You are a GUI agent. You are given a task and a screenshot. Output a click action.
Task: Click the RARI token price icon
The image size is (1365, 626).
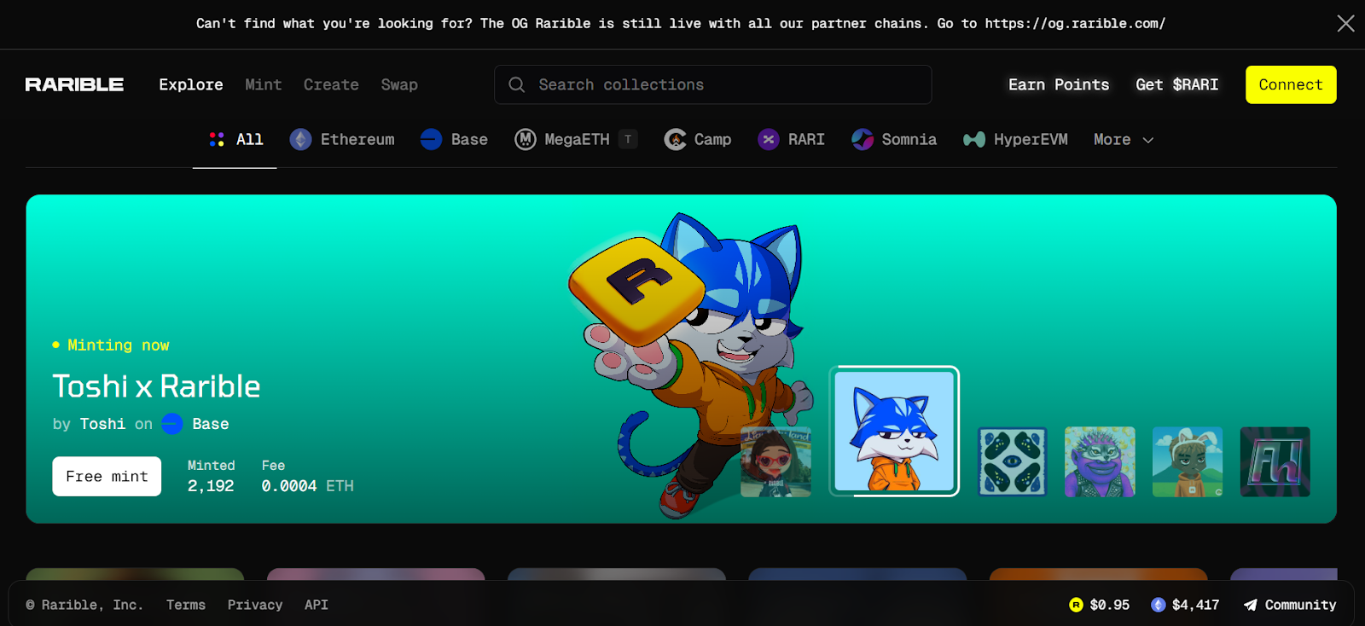click(1076, 605)
